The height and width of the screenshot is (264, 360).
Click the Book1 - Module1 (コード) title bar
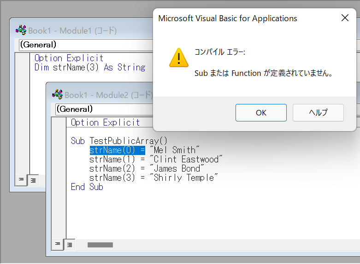[82, 30]
